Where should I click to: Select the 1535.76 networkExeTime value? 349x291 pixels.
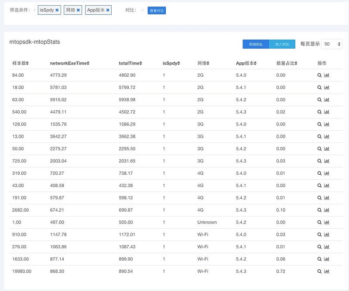point(58,124)
